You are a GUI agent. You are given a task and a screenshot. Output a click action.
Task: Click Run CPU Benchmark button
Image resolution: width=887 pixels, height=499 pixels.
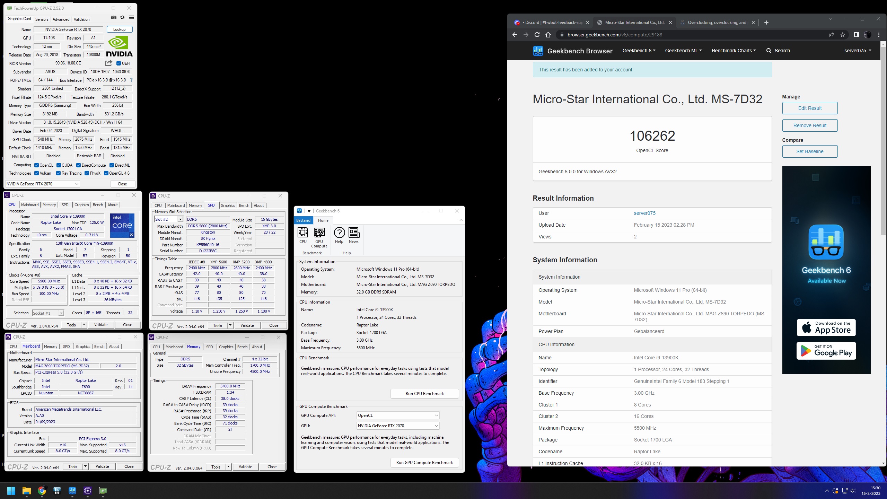424,394
